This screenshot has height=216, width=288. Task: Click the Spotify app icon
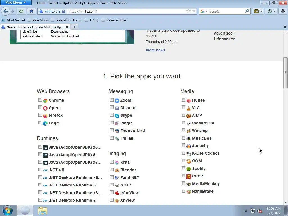[x=189, y=169]
